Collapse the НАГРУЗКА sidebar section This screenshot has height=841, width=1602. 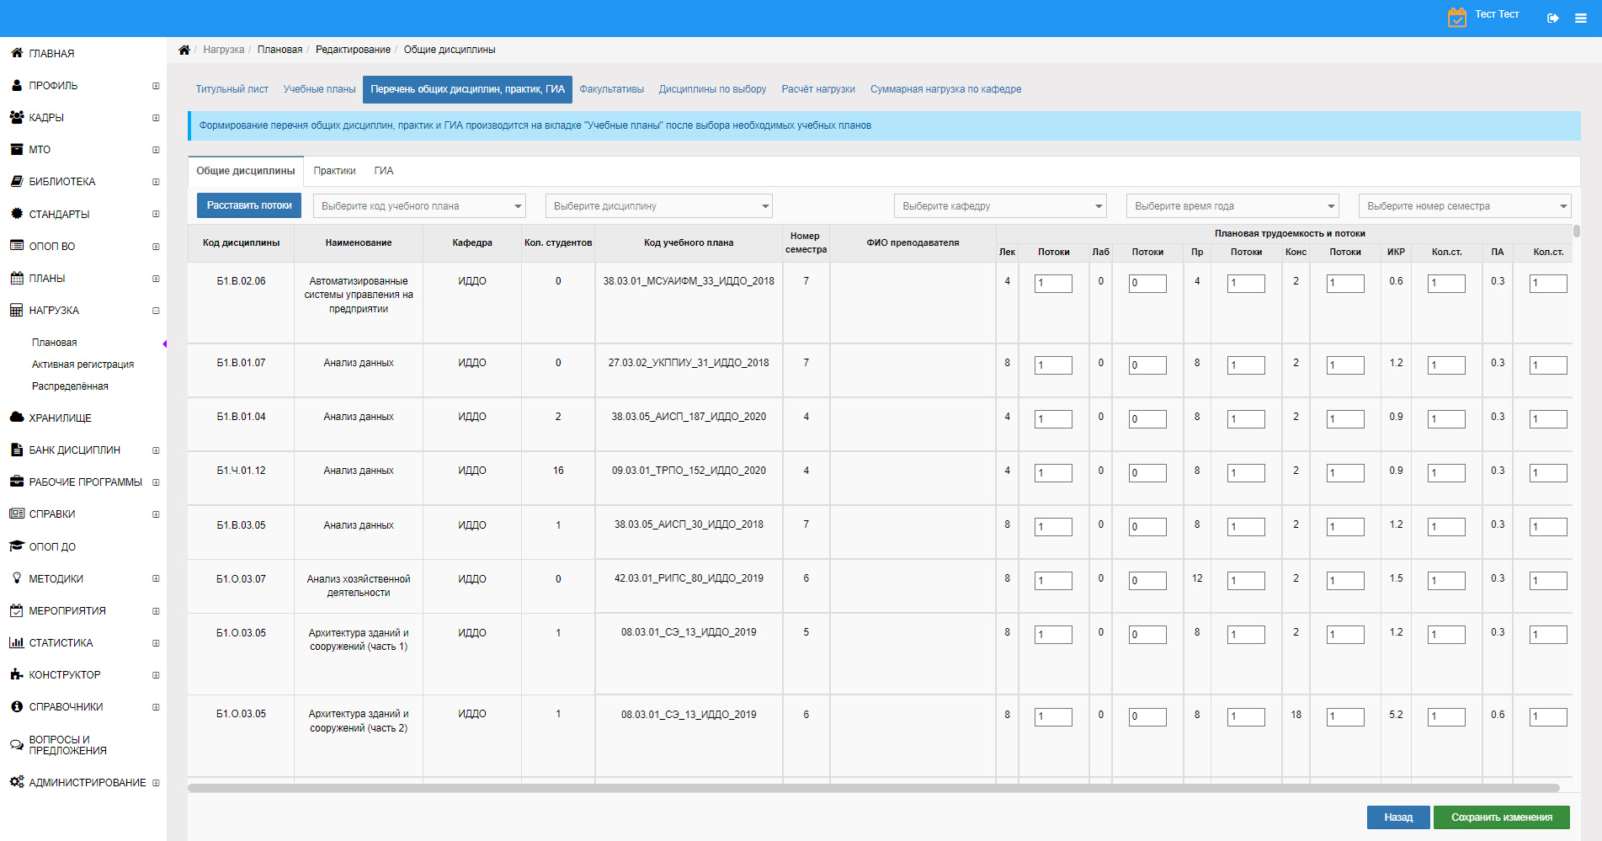coord(156,311)
